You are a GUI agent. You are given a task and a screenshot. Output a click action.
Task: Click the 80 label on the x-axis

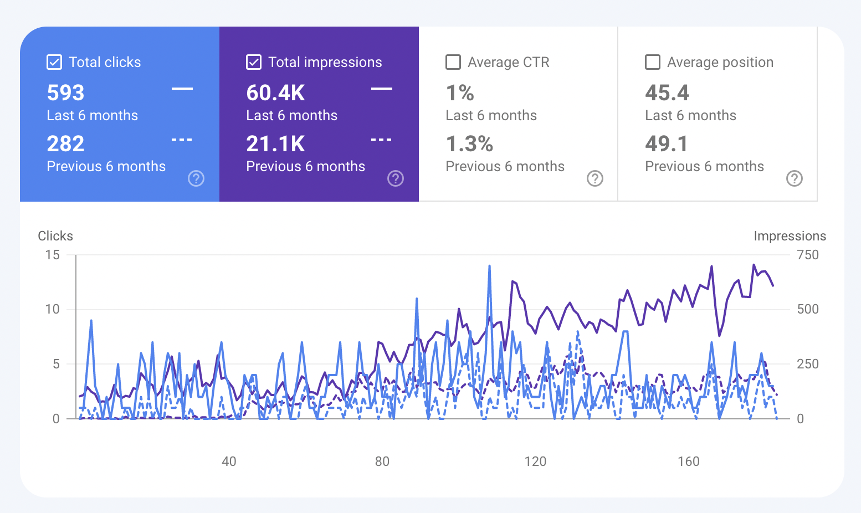point(382,461)
